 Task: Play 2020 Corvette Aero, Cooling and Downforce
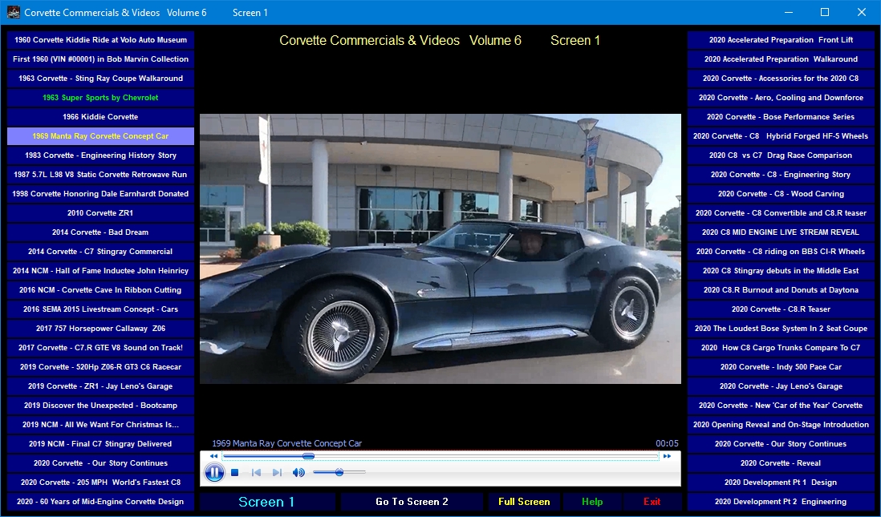click(781, 98)
